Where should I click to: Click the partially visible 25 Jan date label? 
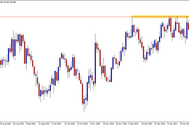(185, 124)
